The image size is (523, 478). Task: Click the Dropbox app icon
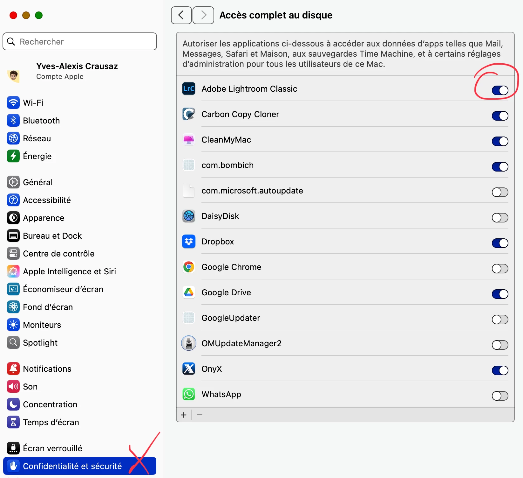(x=189, y=242)
